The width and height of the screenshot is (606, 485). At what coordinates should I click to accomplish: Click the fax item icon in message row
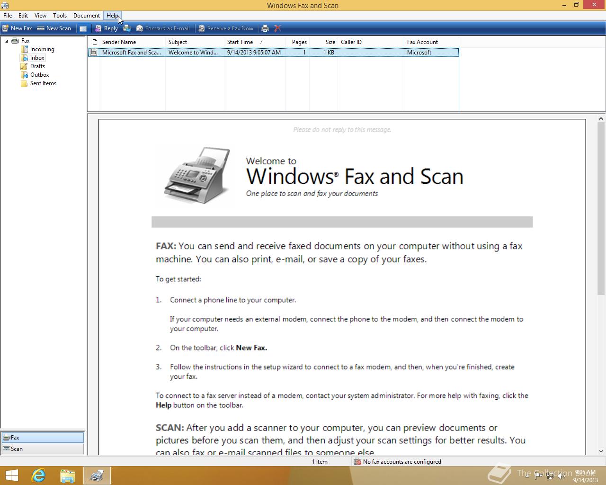tap(94, 53)
